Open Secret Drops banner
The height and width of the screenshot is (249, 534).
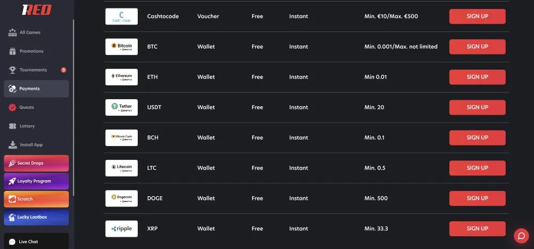tap(36, 163)
